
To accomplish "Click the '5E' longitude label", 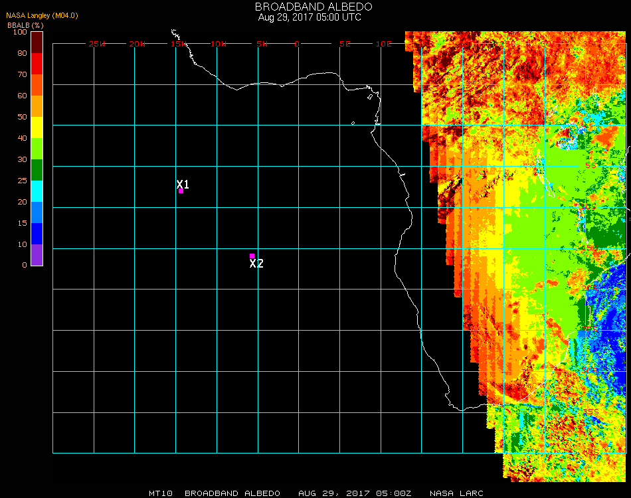I will pyautogui.click(x=345, y=44).
